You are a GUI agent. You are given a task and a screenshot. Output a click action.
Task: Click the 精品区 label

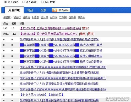[x=7, y=17]
